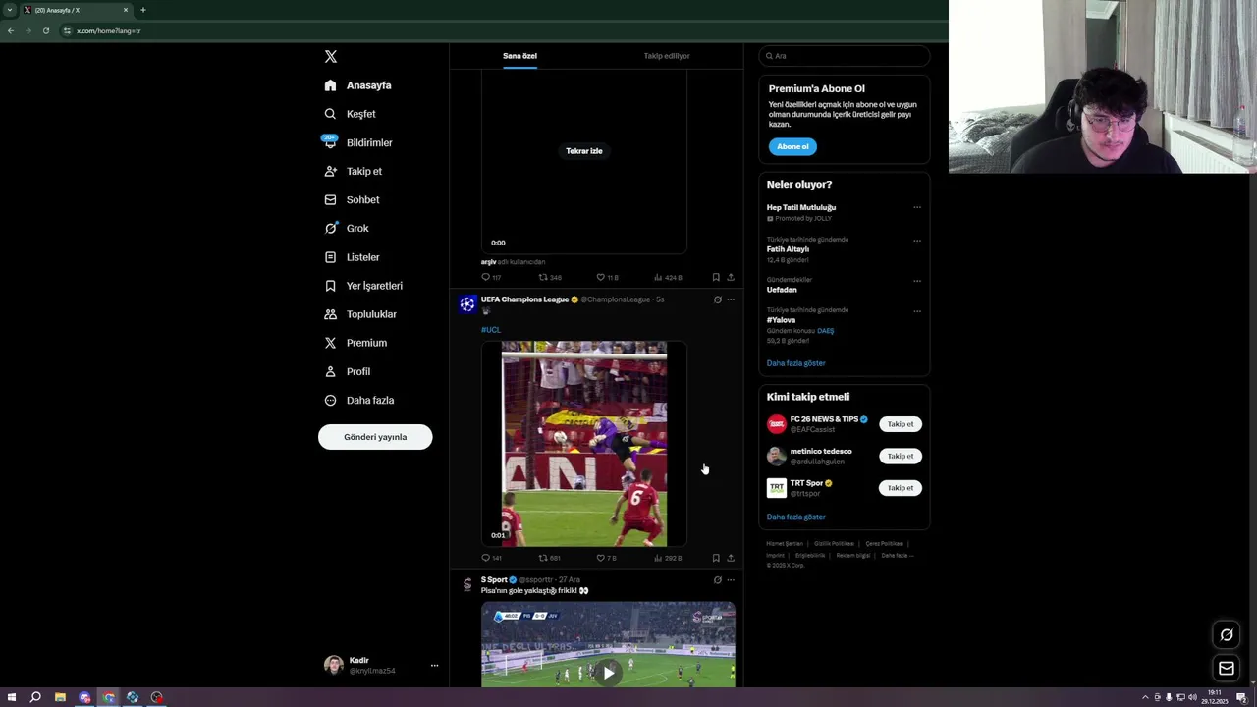
Task: Open Keşfet in the sidebar
Action: [x=351, y=114]
